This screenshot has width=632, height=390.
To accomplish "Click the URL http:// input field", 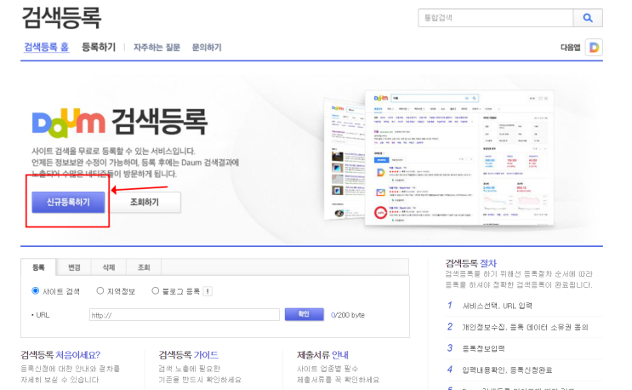I will point(185,315).
